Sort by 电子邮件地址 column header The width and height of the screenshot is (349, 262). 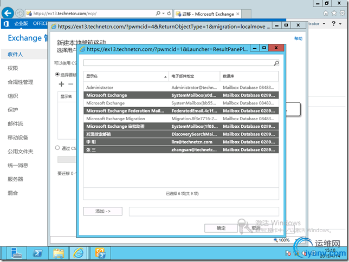point(195,76)
